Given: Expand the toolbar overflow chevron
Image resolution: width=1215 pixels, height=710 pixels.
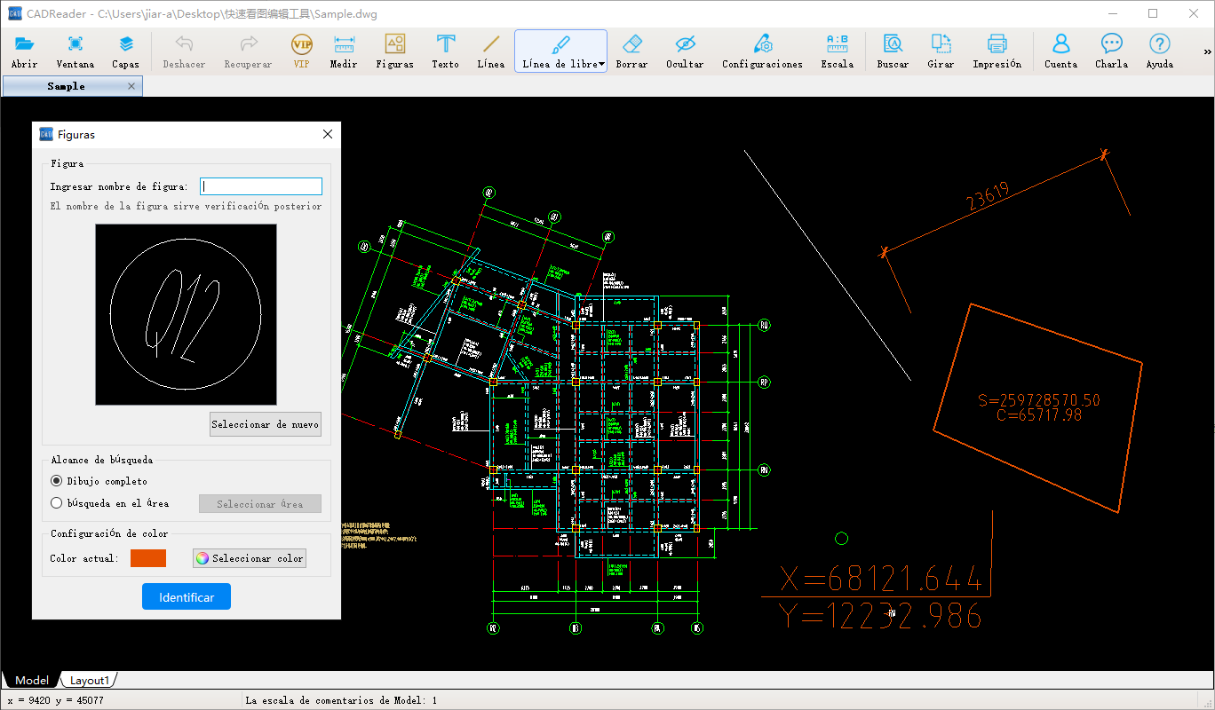Looking at the screenshot, I should click(x=1207, y=52).
